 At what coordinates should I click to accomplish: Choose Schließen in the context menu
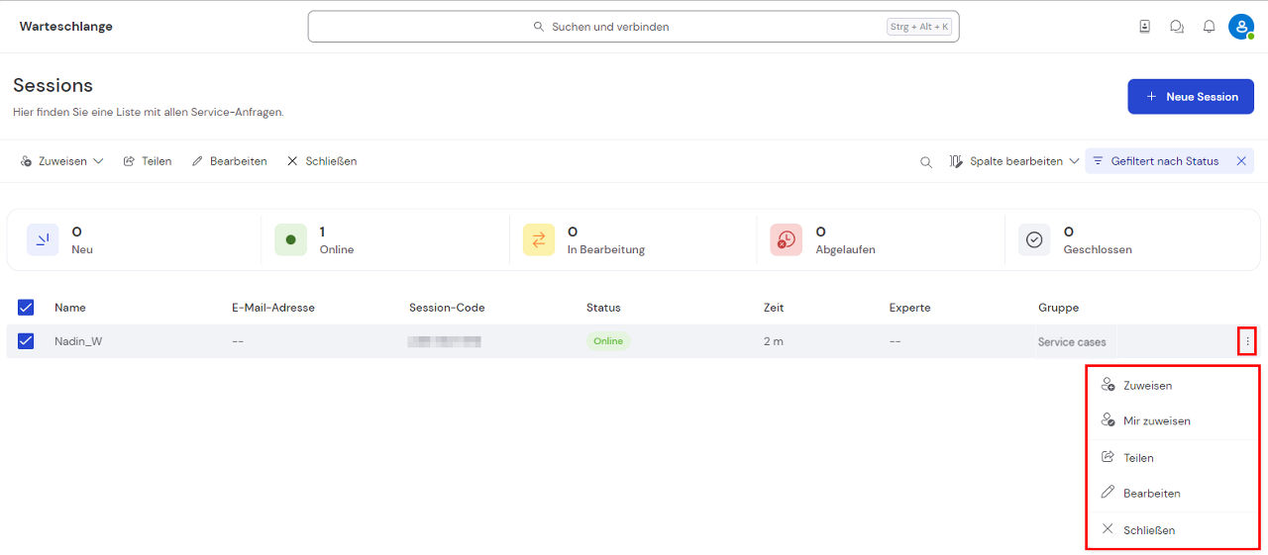tap(1173, 530)
